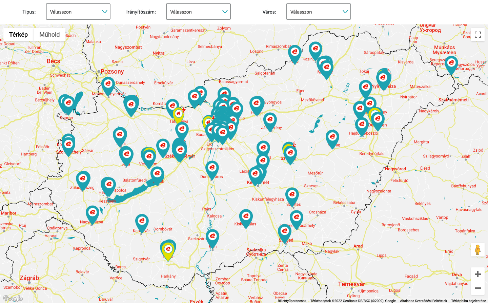Open Google logo link
The height and width of the screenshot is (303, 488).
pyautogui.click(x=13, y=299)
